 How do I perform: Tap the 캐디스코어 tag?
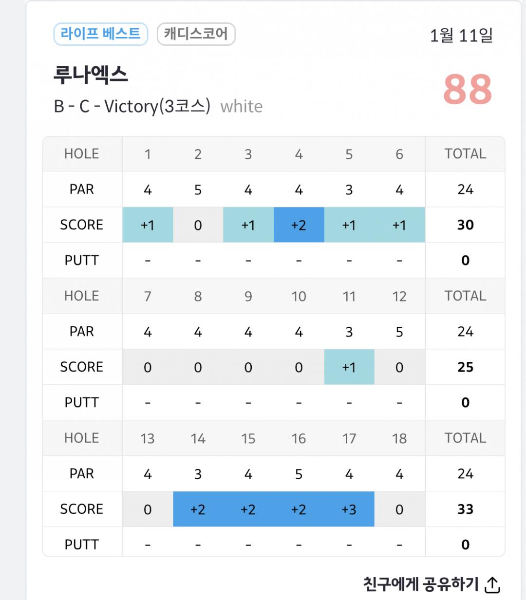click(196, 34)
